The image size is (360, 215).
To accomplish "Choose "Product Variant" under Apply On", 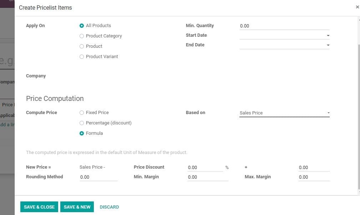I will pyautogui.click(x=82, y=56).
